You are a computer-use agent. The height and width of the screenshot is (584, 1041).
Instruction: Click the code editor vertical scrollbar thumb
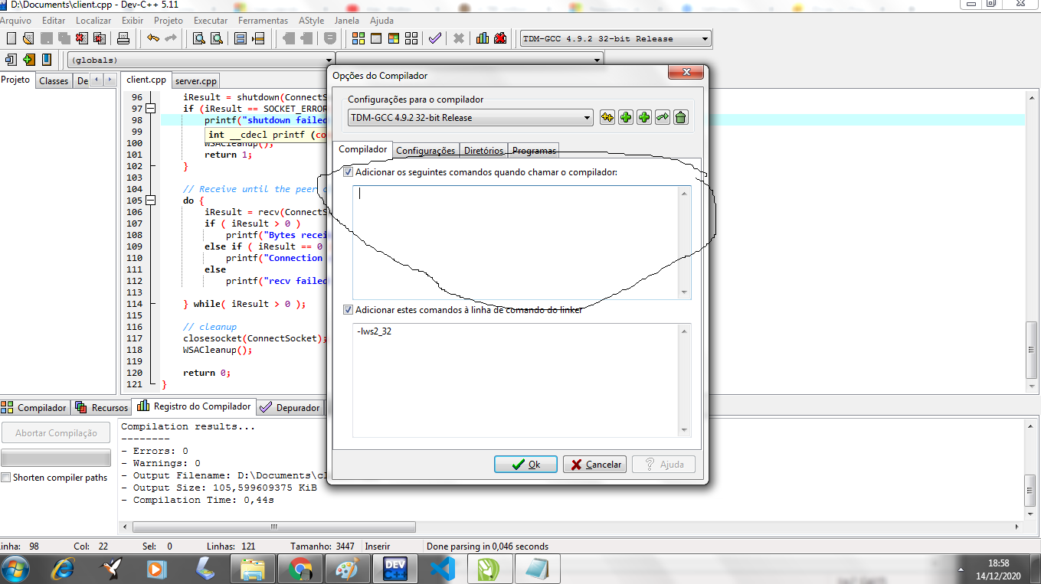coord(1032,348)
